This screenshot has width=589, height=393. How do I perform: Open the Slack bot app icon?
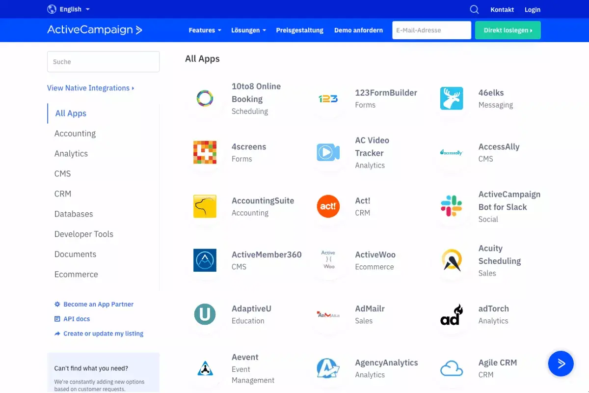[452, 206]
